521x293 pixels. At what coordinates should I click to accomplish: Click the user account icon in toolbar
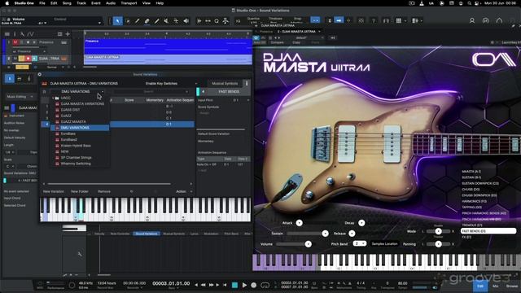click(x=472, y=20)
